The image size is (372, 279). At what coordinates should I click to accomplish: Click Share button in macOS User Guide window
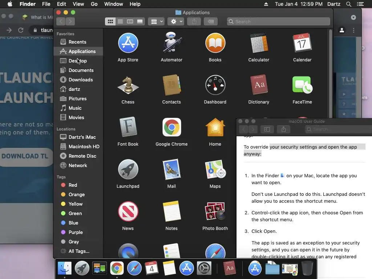283,129
